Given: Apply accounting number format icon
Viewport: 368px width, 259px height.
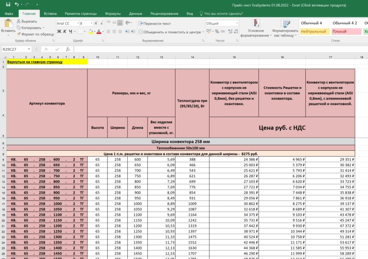Looking at the screenshot, I should [209, 31].
